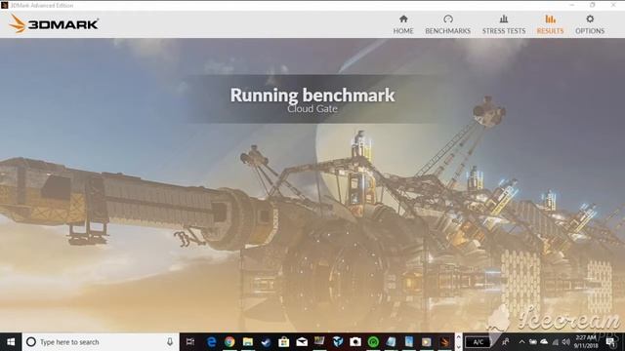Click the A/C toolbar in the taskbar
Viewport: 625px width, 351px height.
coord(478,342)
